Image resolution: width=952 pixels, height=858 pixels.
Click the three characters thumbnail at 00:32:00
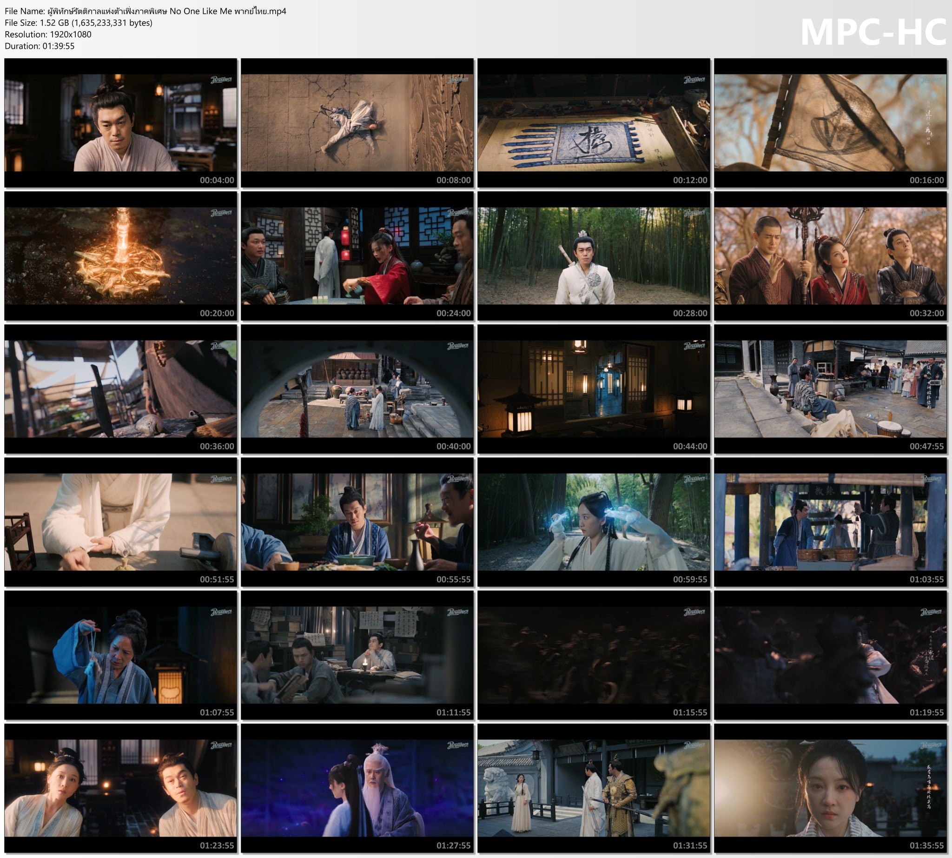830,255
